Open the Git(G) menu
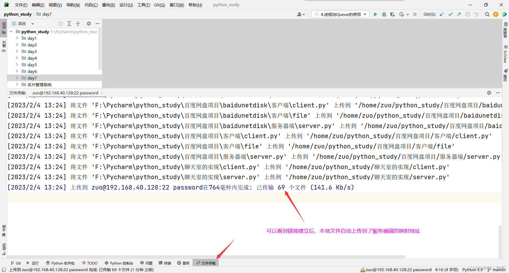This screenshot has width=509, height=273. click(x=159, y=5)
